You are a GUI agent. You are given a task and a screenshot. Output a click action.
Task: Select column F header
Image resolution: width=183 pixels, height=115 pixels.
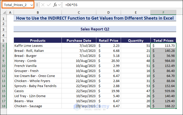tap(163, 13)
